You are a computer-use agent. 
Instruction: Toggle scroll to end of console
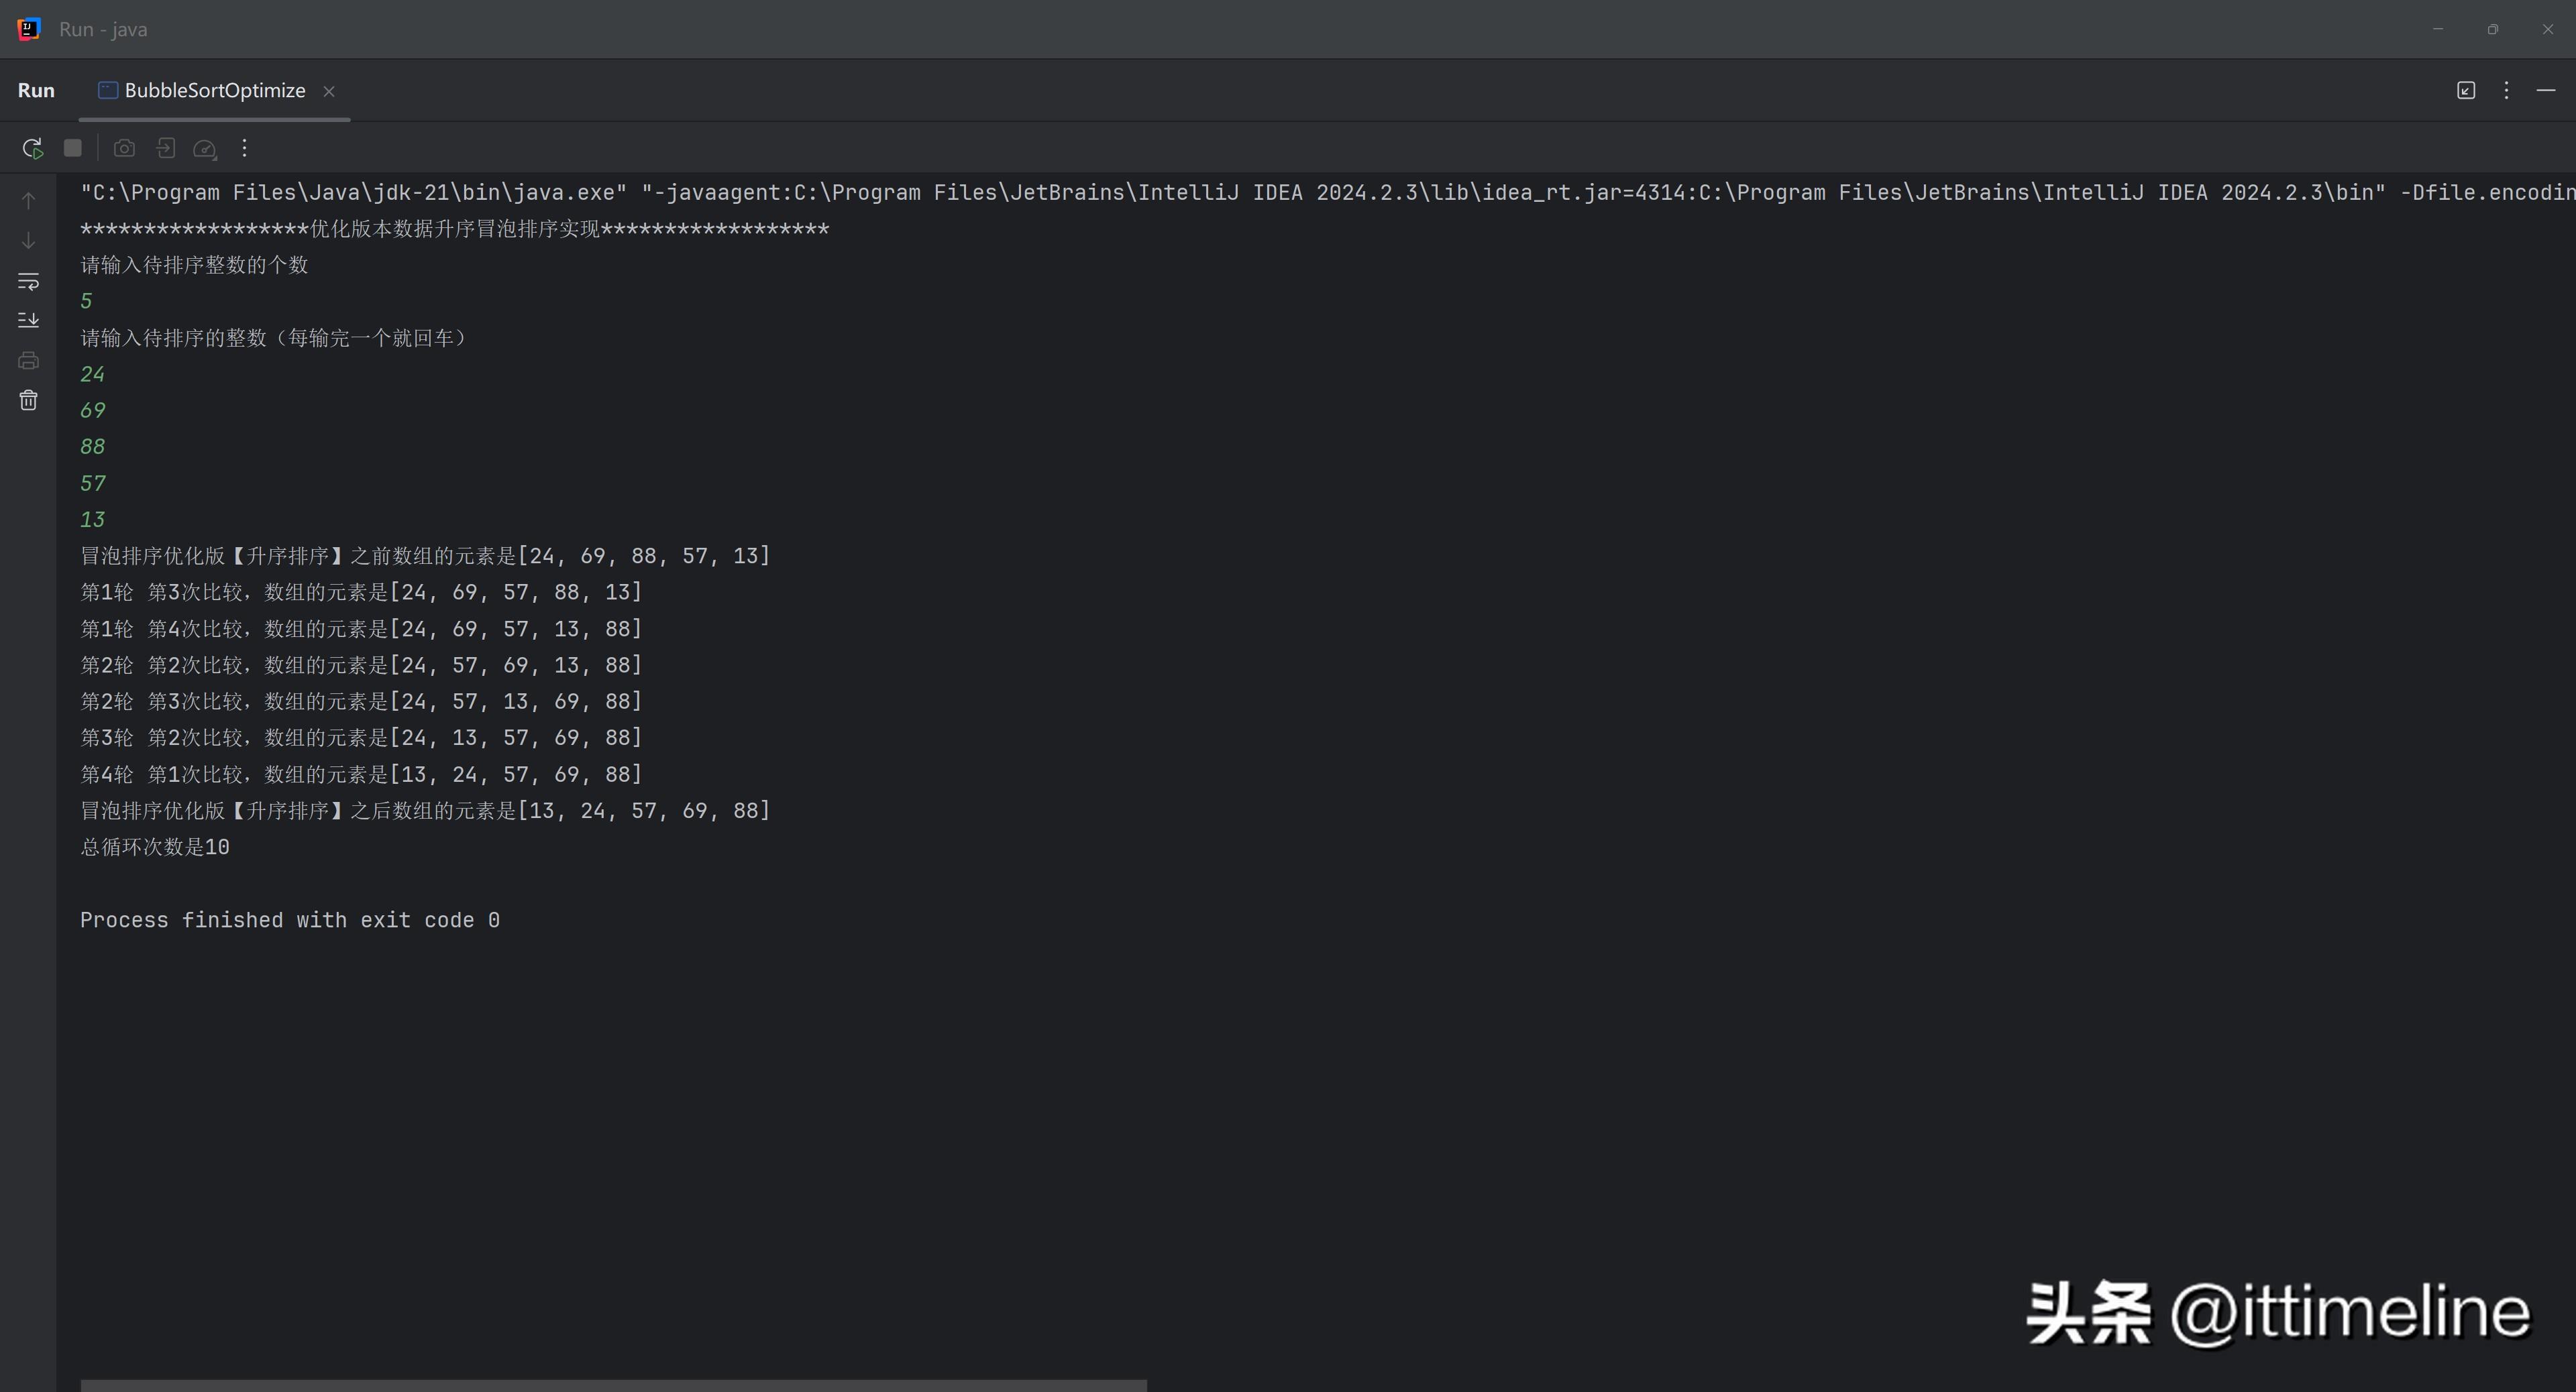pyautogui.click(x=29, y=321)
